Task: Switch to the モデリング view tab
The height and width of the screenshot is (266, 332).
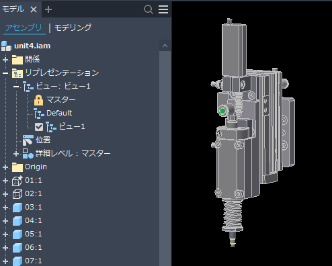Action: pos(73,28)
